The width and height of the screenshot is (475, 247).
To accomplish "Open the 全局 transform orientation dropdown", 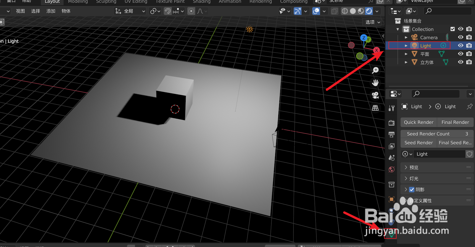I will click(x=130, y=11).
